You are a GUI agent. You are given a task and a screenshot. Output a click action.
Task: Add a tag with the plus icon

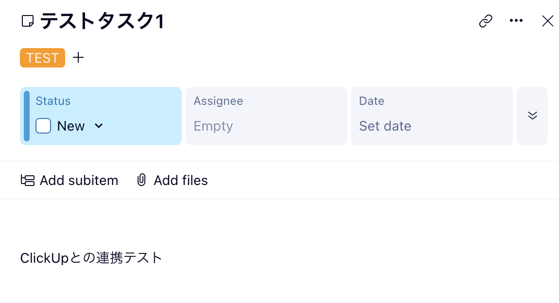[x=78, y=58]
